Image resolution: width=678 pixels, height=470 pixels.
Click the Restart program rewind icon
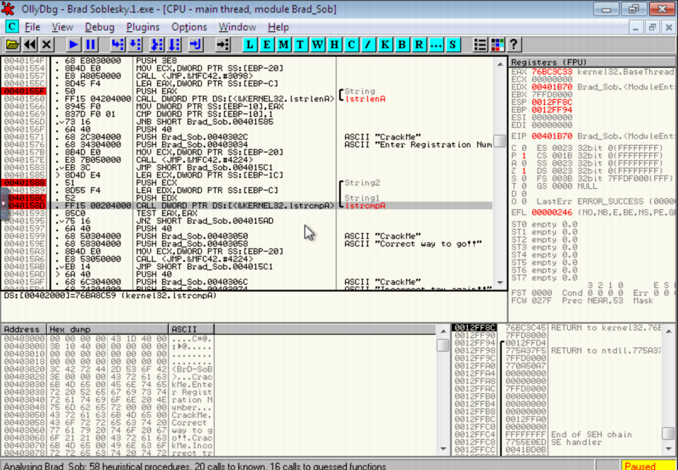pos(30,44)
